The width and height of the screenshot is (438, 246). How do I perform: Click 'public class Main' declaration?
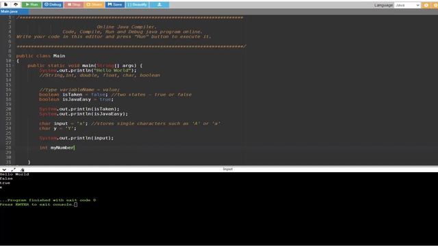click(40, 56)
